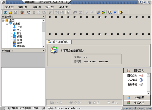152x110 pixels.
Task: Close the 当前目录 panel
Action: 43,17
